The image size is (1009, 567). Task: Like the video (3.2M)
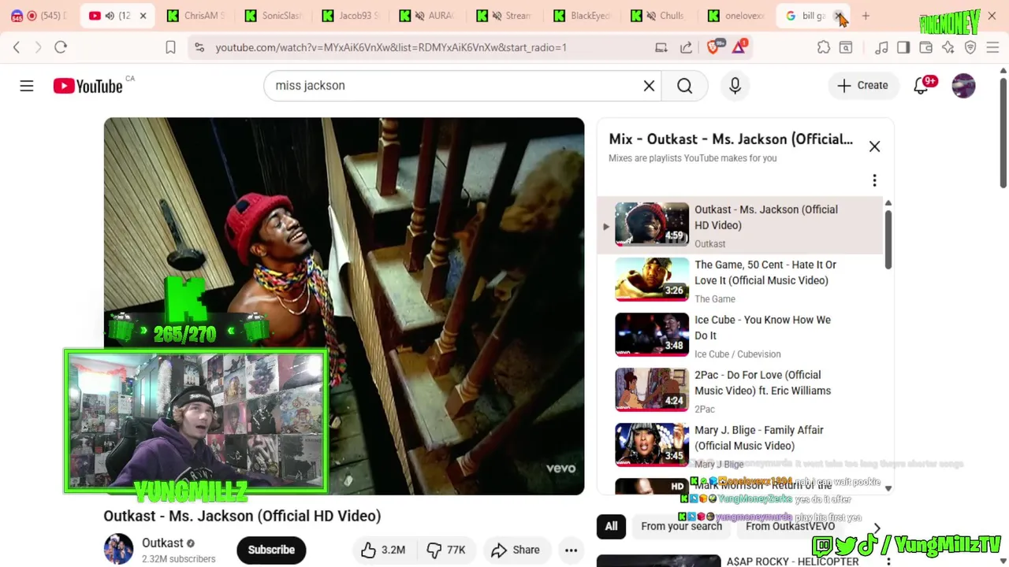384,550
